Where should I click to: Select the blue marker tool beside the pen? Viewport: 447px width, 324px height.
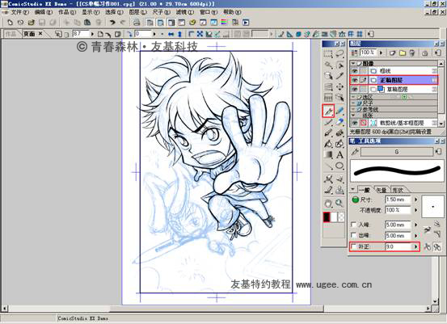click(x=339, y=111)
